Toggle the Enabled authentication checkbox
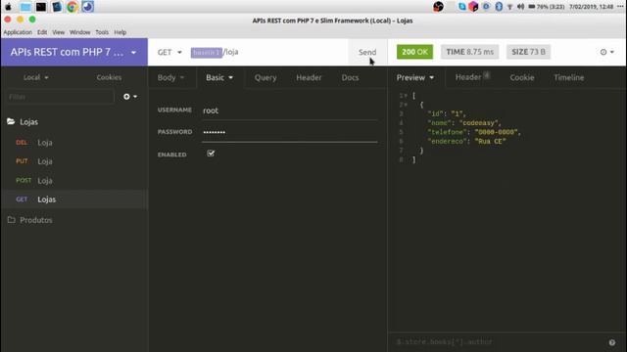The width and height of the screenshot is (627, 352). tap(211, 154)
